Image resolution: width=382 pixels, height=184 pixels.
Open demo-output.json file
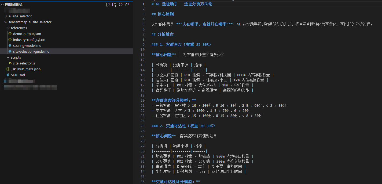(27, 34)
